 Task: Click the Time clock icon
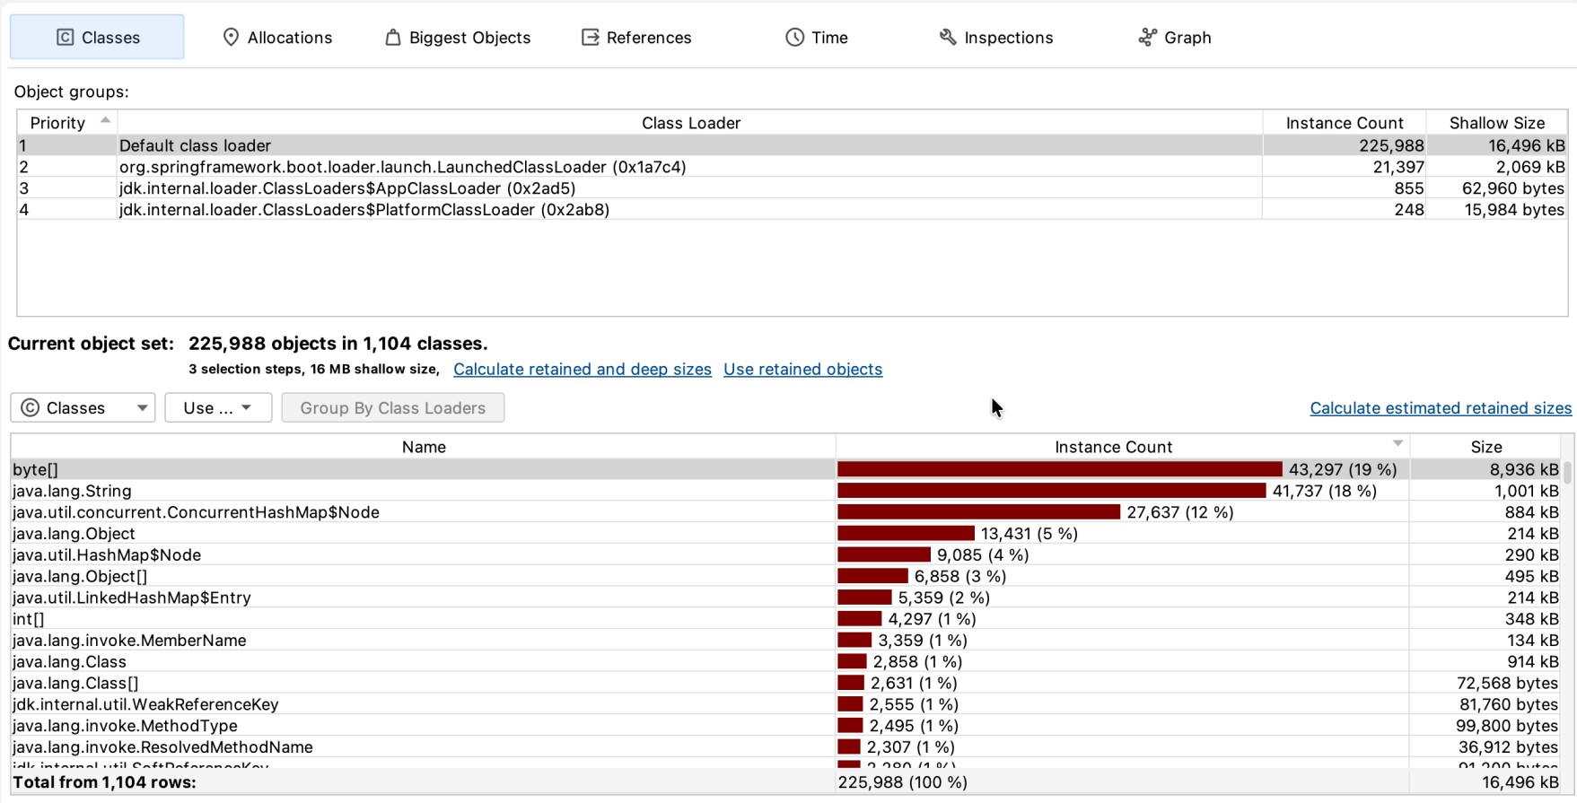(794, 37)
